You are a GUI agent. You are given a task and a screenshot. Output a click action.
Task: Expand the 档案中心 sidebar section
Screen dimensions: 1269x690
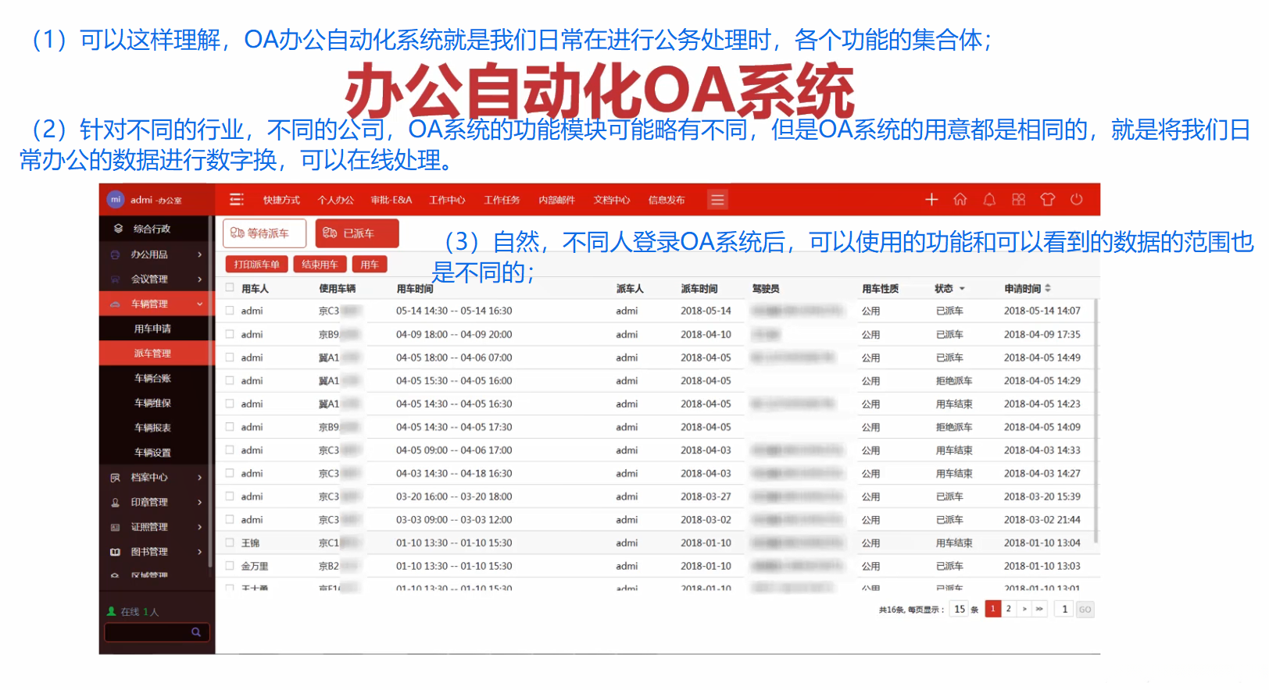pos(200,478)
